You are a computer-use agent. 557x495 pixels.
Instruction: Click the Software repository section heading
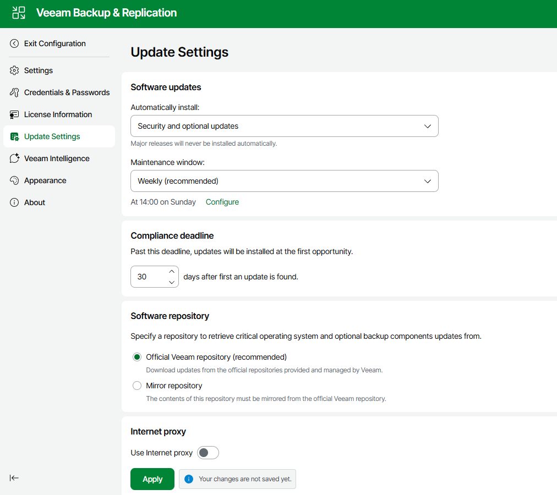(170, 316)
